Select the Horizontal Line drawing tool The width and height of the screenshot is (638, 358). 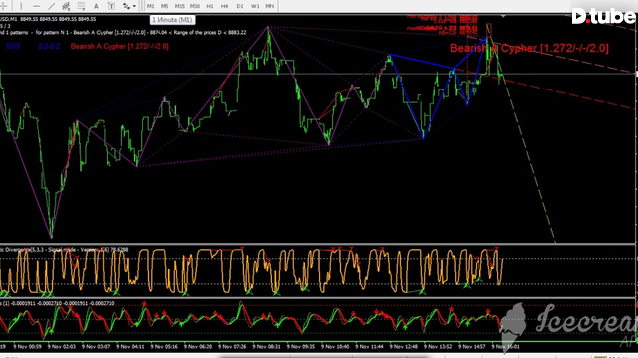click(36, 6)
